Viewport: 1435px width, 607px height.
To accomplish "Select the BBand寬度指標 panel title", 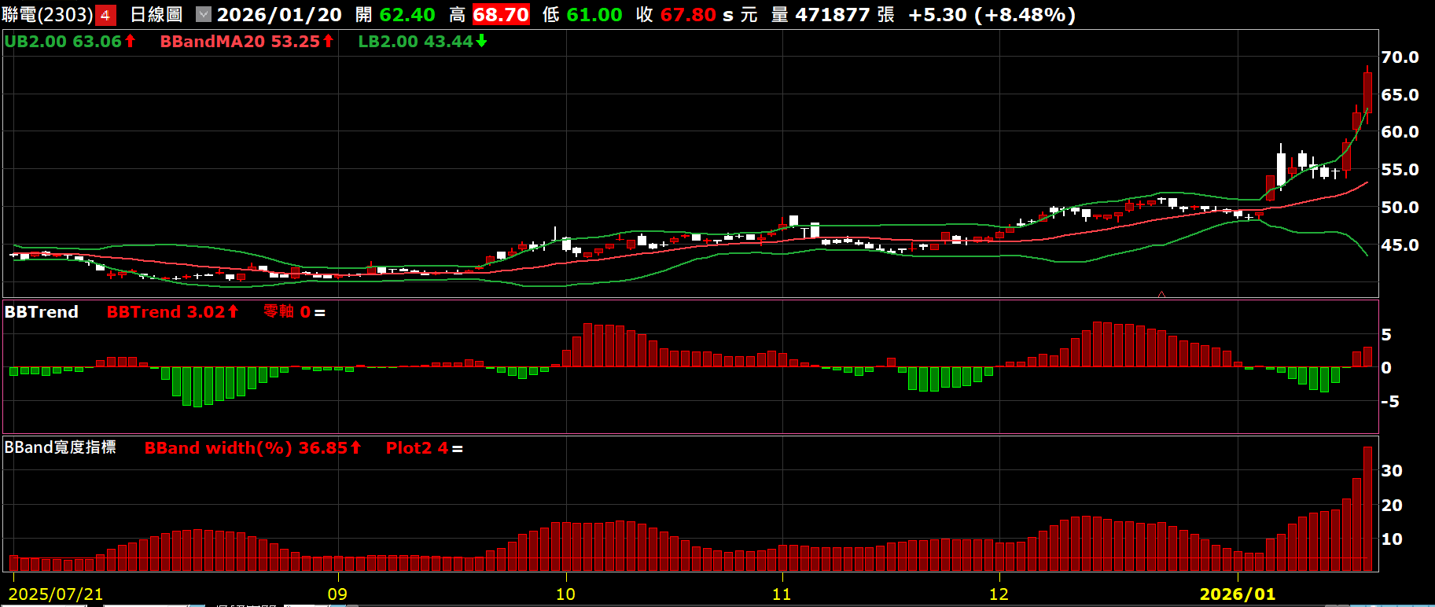I will [x=61, y=447].
